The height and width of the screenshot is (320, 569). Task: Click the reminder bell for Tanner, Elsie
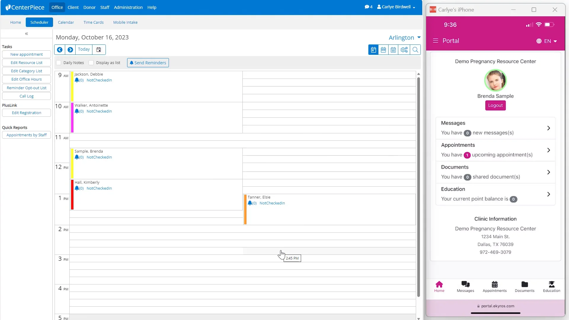(250, 203)
